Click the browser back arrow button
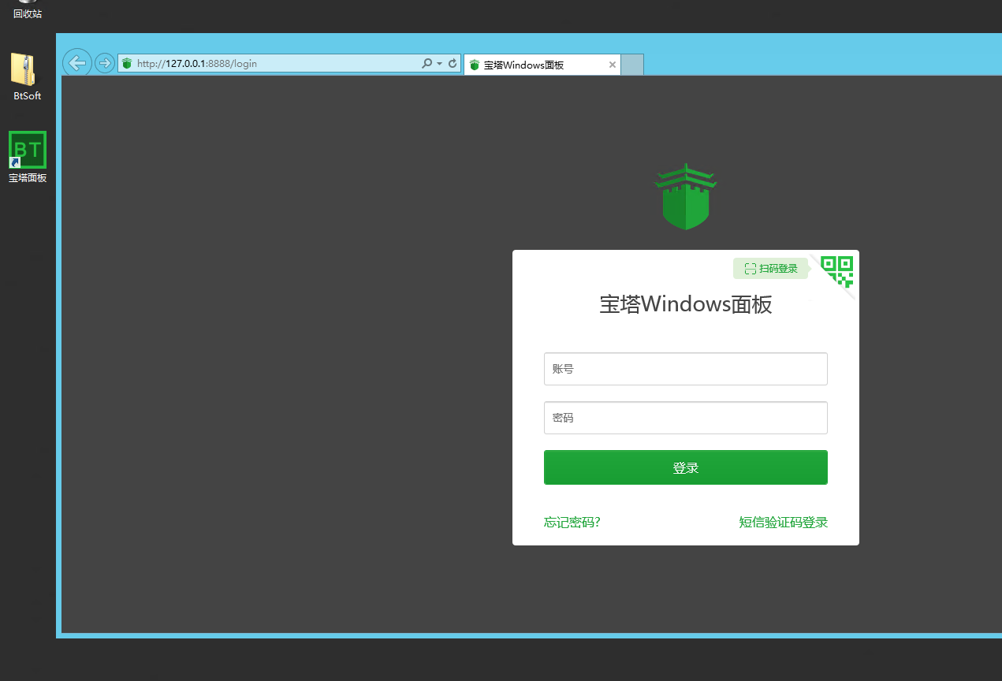1002x681 pixels. pos(77,62)
